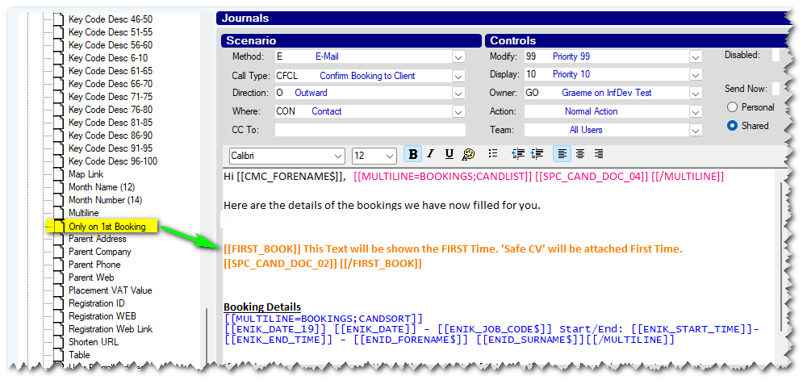This screenshot has height=384, width=807.
Task: Increase the paragraph indent
Action: tap(537, 154)
